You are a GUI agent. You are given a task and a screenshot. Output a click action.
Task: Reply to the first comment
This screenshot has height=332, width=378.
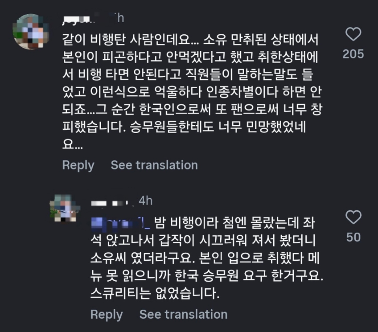(78, 165)
